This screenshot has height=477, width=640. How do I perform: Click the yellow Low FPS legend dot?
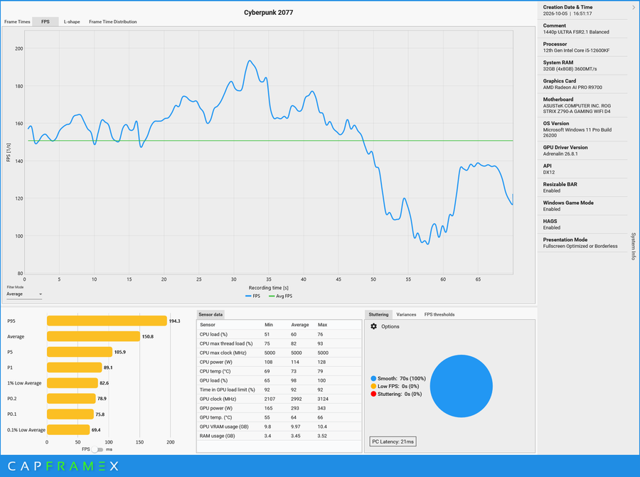click(373, 387)
